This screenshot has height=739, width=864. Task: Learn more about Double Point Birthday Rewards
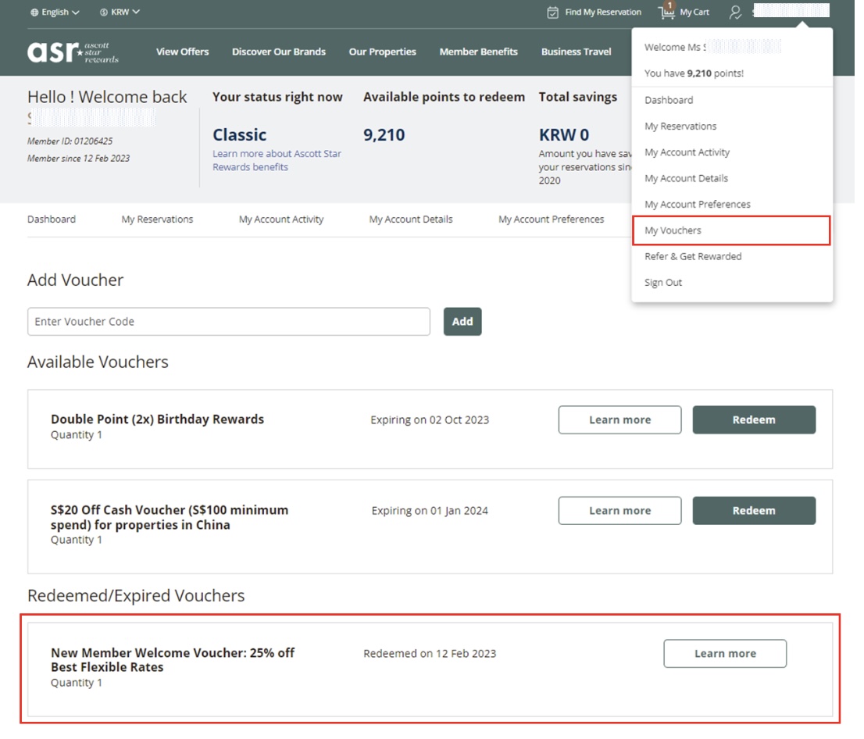point(619,420)
